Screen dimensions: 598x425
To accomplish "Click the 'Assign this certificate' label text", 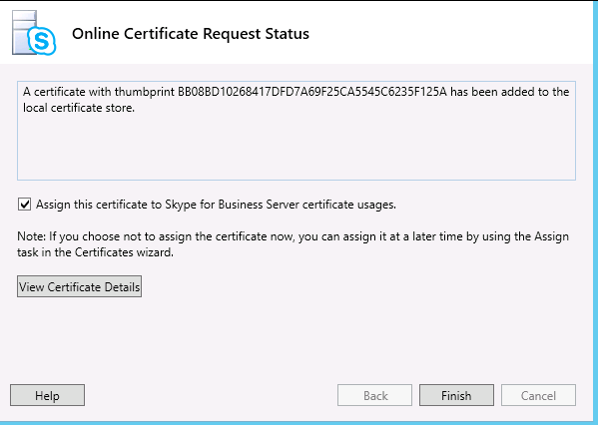I will click(x=216, y=205).
